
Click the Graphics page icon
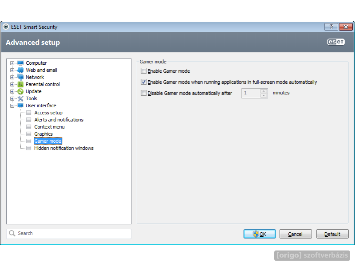coord(29,134)
